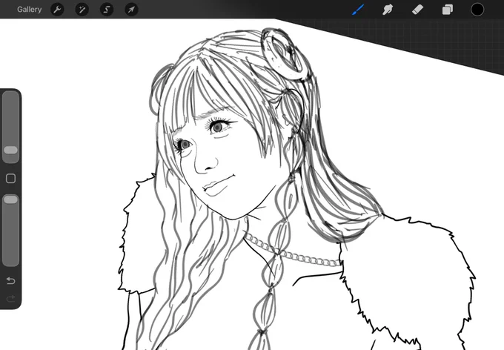Activate the Transform arrow tool
This screenshot has width=504, height=350.
[x=131, y=10]
